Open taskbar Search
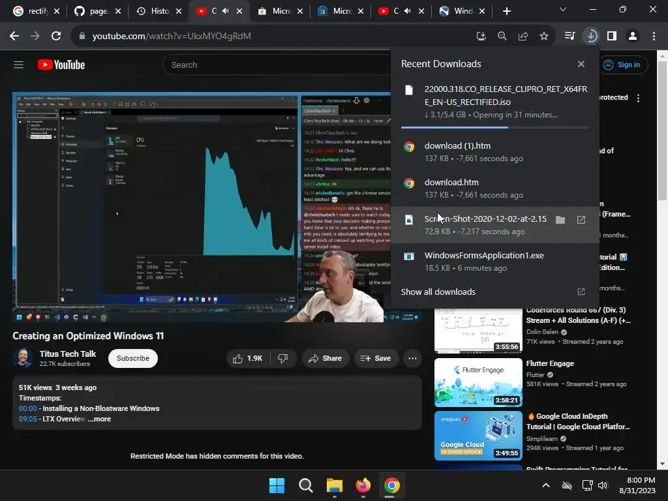The width and height of the screenshot is (668, 501). click(306, 485)
